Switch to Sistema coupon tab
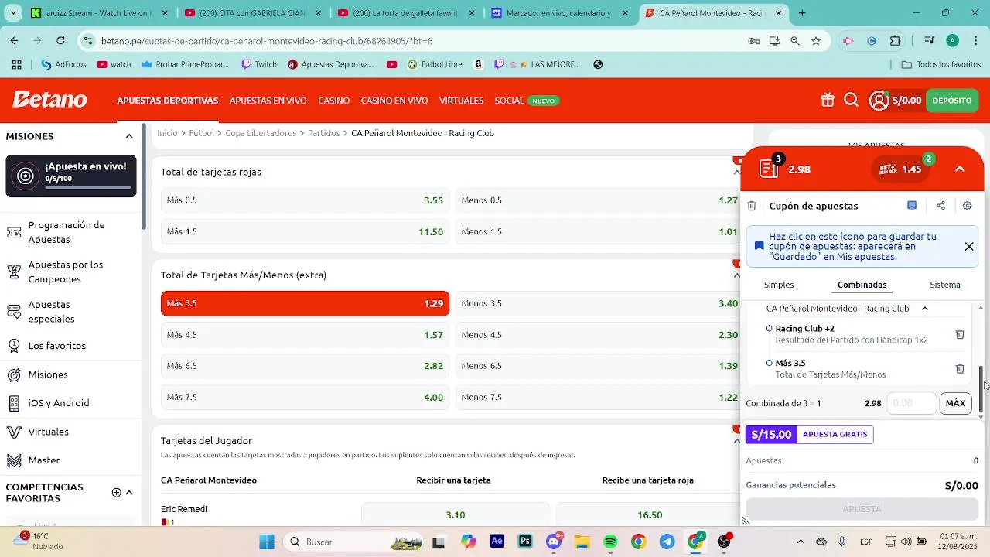Viewport: 990px width, 557px height. pyautogui.click(x=945, y=285)
